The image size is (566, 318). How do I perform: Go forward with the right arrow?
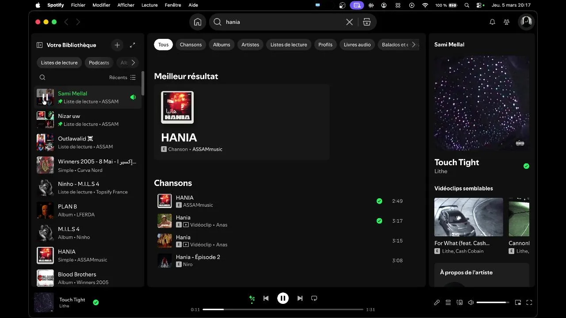click(x=78, y=22)
